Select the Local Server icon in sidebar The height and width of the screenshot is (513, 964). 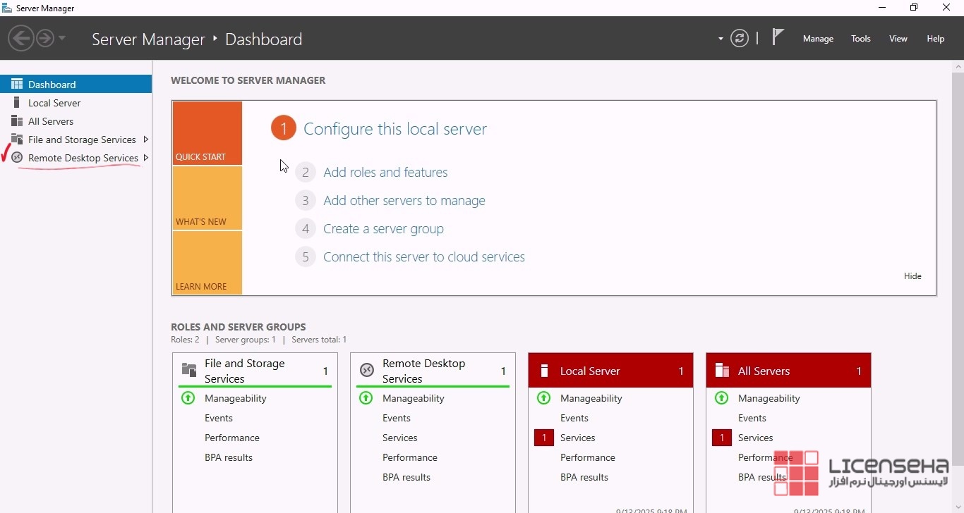pos(17,103)
